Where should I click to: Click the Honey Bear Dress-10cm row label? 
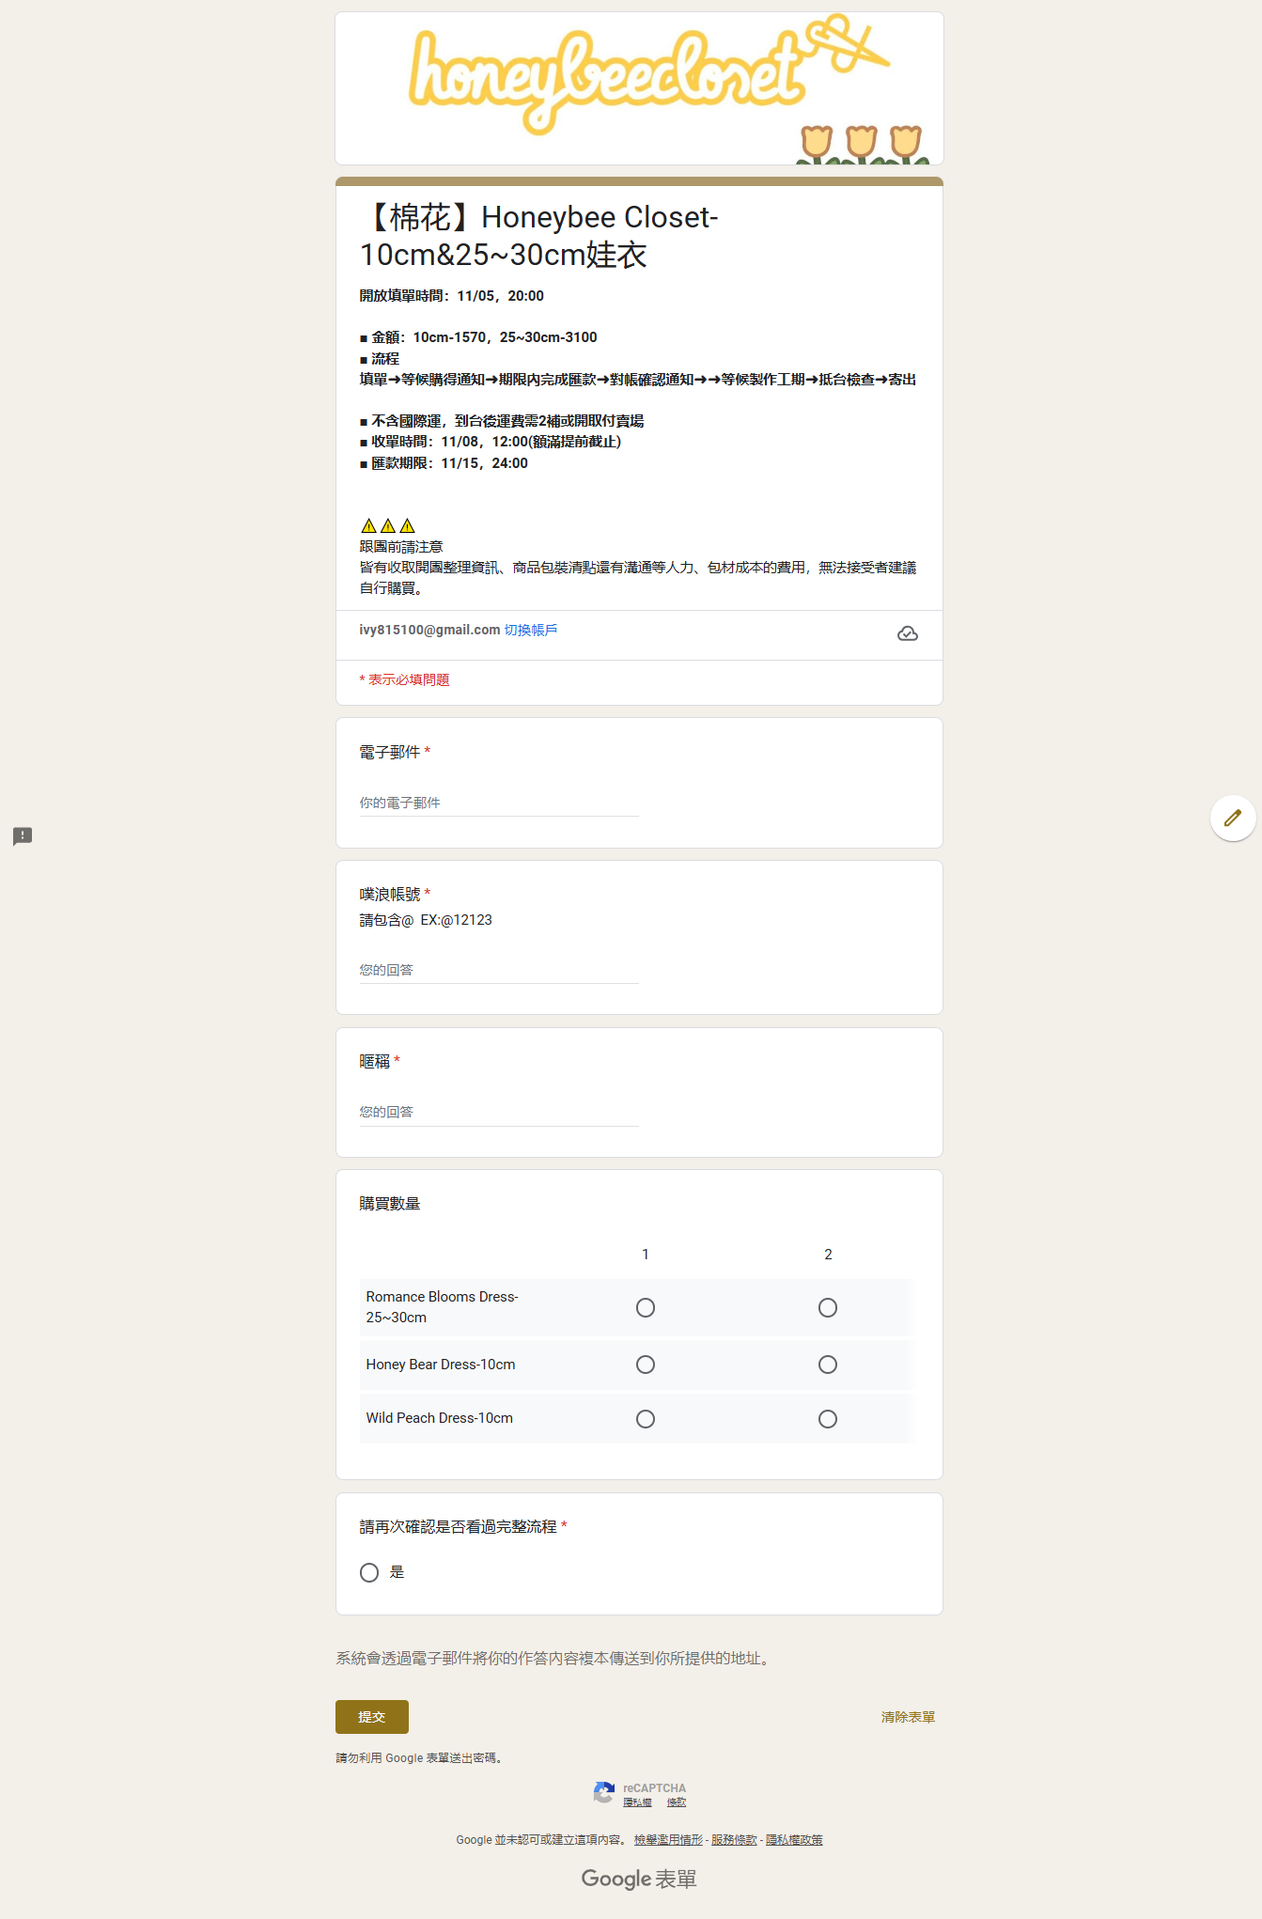441,1365
